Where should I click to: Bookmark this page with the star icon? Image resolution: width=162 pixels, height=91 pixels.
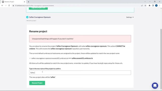(145, 6)
